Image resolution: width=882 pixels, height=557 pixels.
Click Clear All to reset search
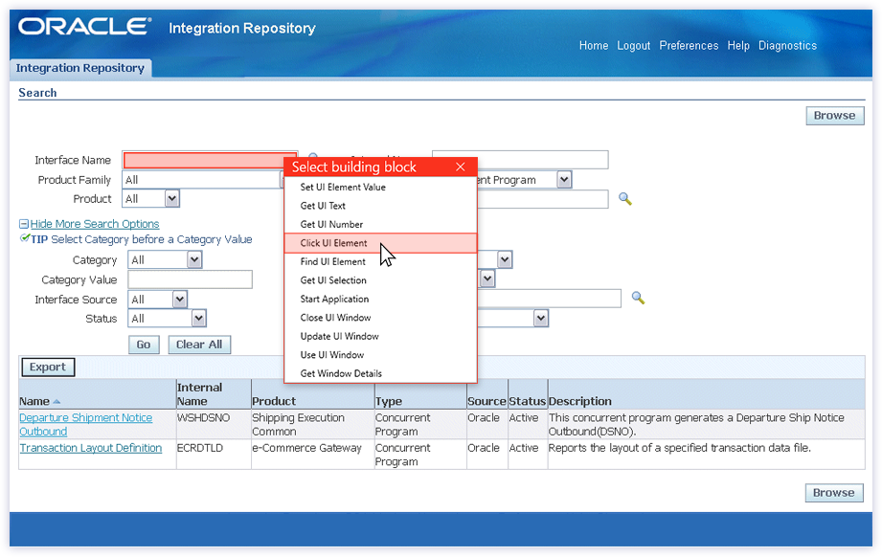pyautogui.click(x=199, y=345)
